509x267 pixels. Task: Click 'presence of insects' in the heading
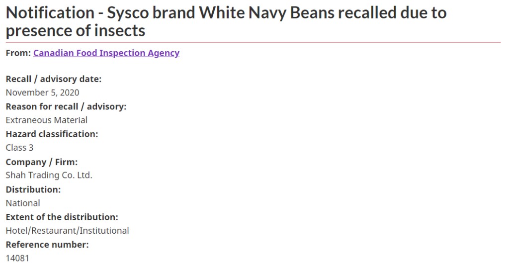tap(76, 31)
